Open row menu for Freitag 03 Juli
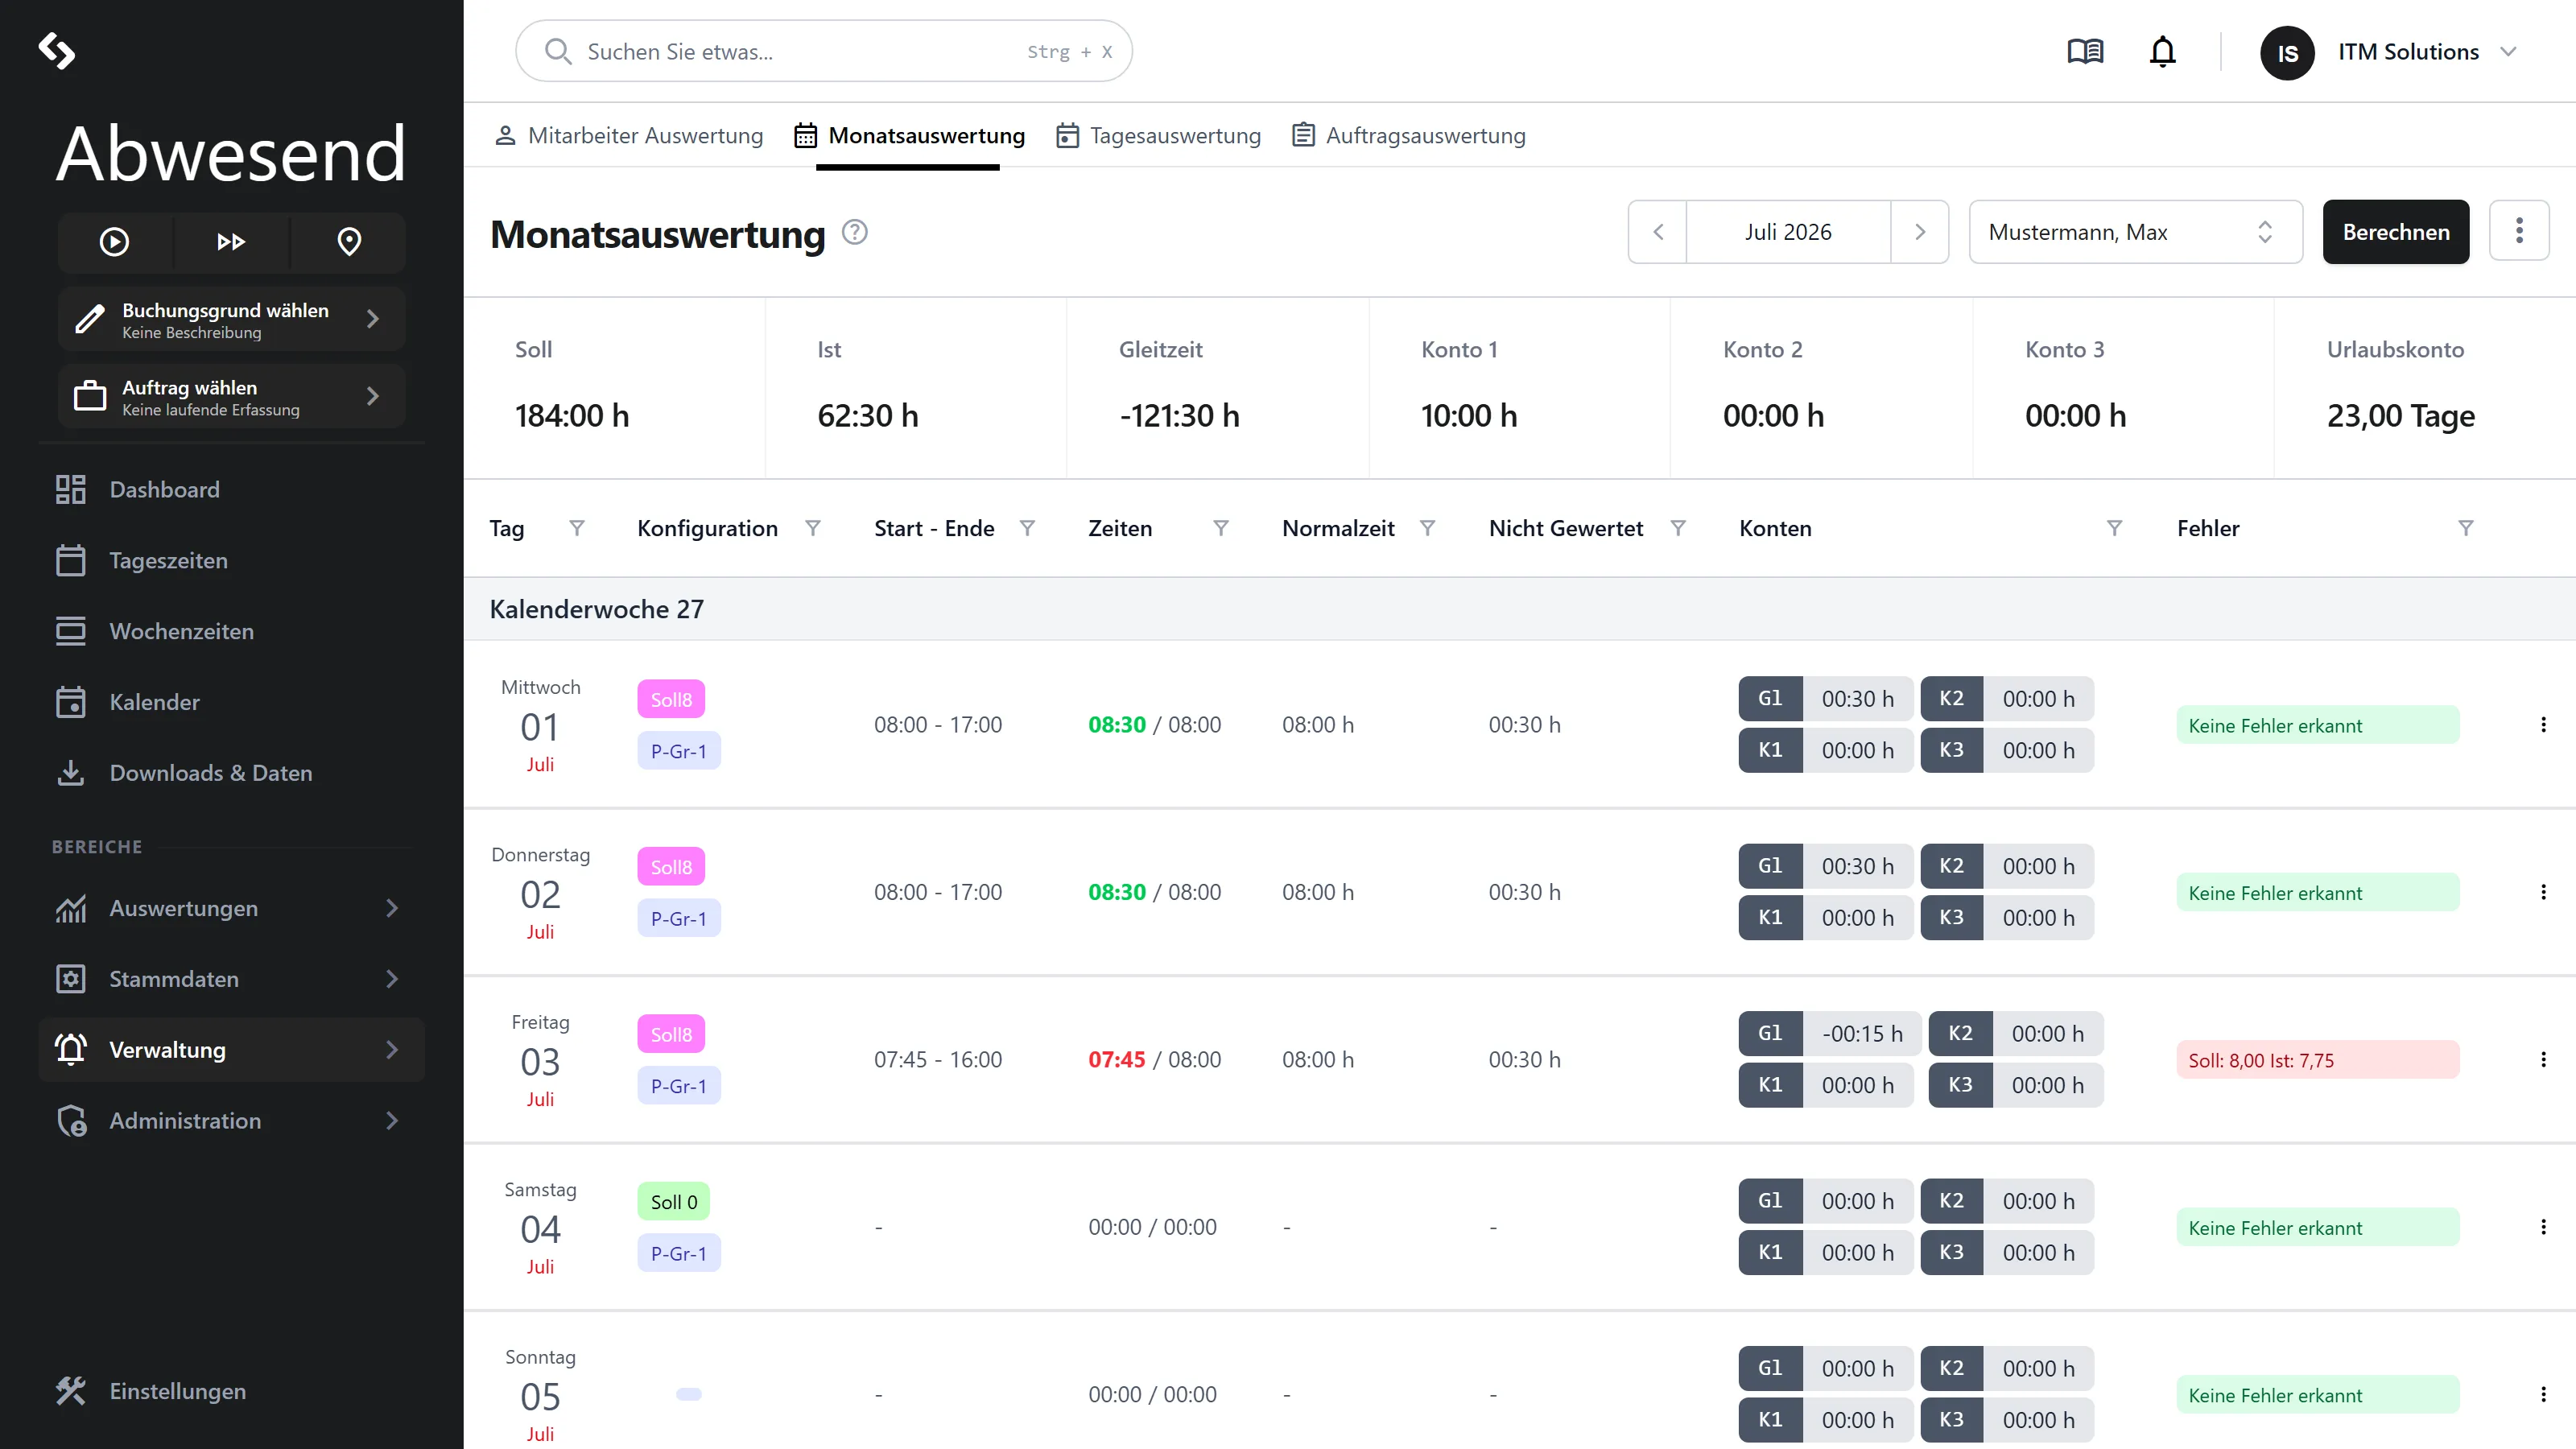2576x1449 pixels. coord(2543,1060)
